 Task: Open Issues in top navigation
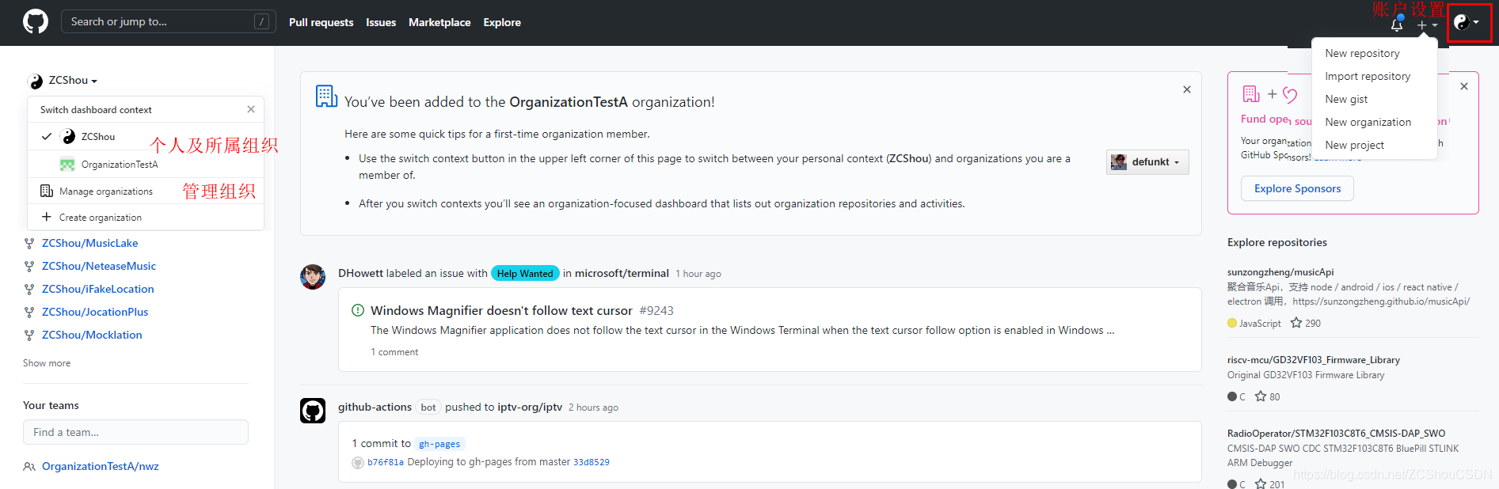(x=381, y=22)
